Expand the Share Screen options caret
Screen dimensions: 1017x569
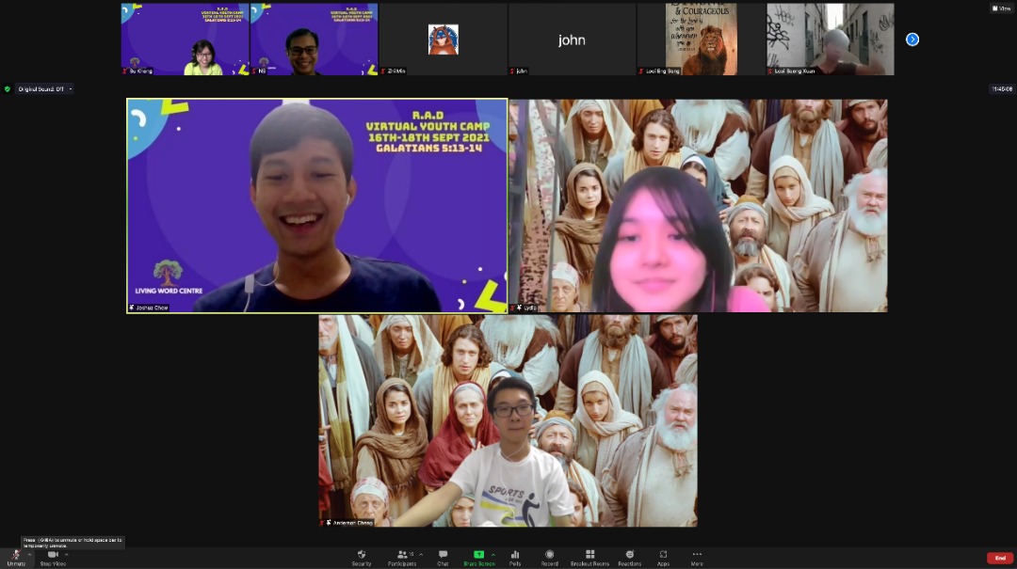(x=492, y=554)
